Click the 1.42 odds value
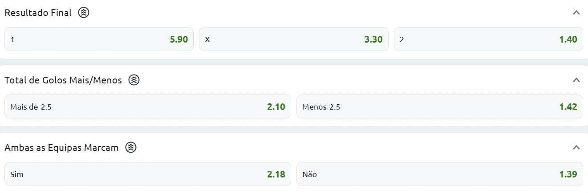The image size is (588, 193). point(568,107)
